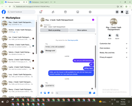Attach a photo with the image icon
The width and height of the screenshot is (132, 106).
coord(45,93)
